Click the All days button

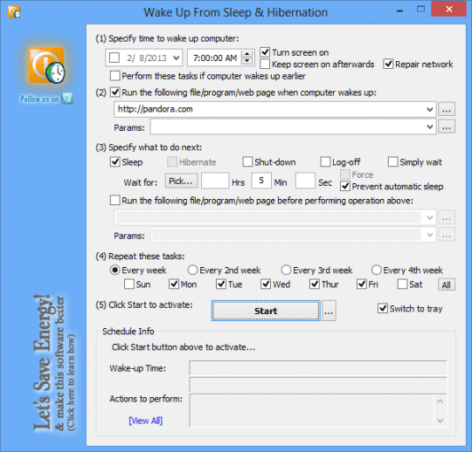[x=447, y=284]
